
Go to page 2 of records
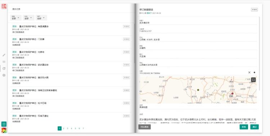click(x=63, y=128)
